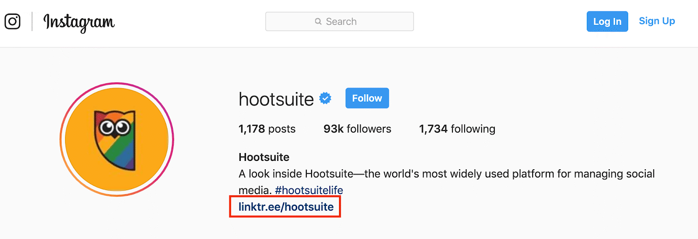Open the Hootsuite owl profile picture

pyautogui.click(x=117, y=140)
